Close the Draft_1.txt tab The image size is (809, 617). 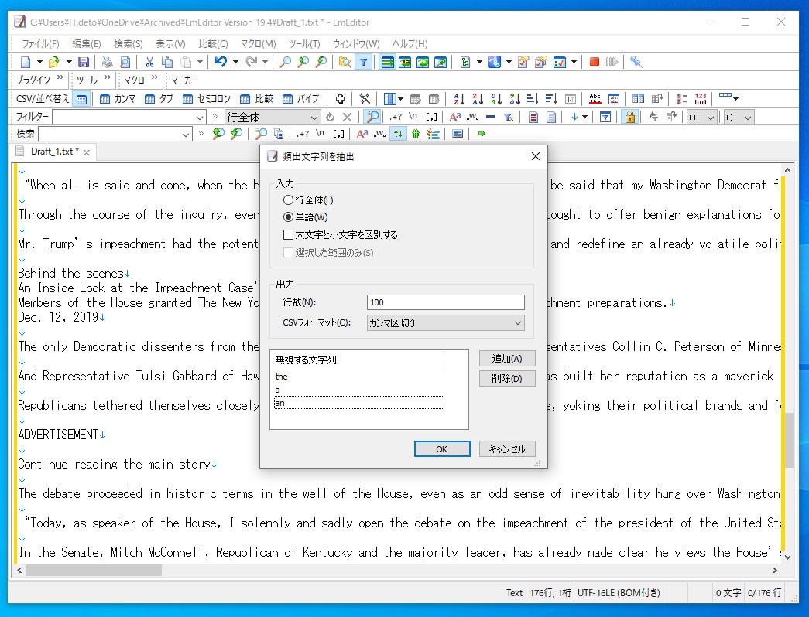[x=87, y=152]
